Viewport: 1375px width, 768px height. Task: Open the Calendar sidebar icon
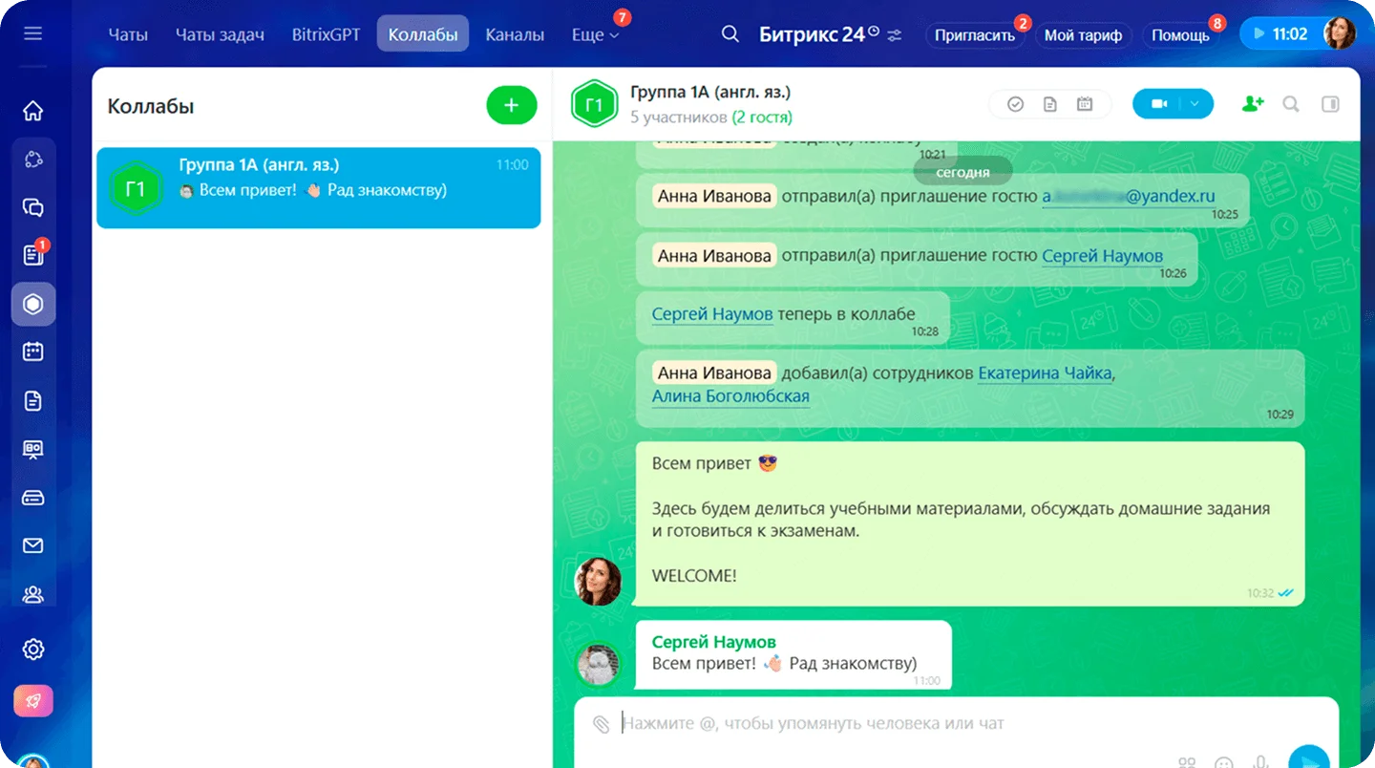click(x=33, y=352)
